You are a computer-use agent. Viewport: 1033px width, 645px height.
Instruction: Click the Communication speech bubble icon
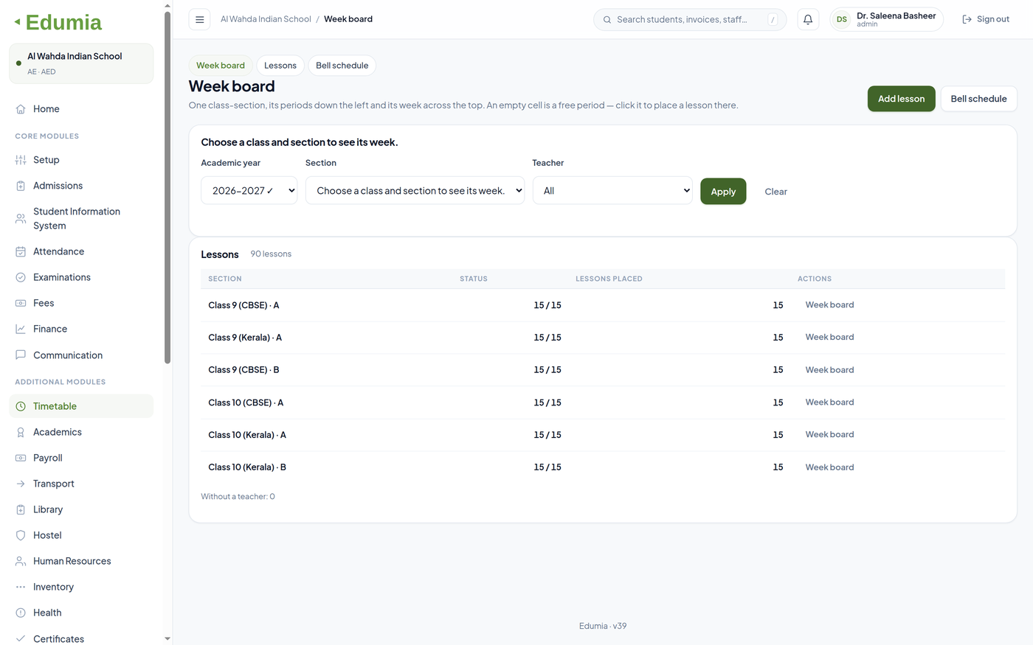(x=21, y=355)
